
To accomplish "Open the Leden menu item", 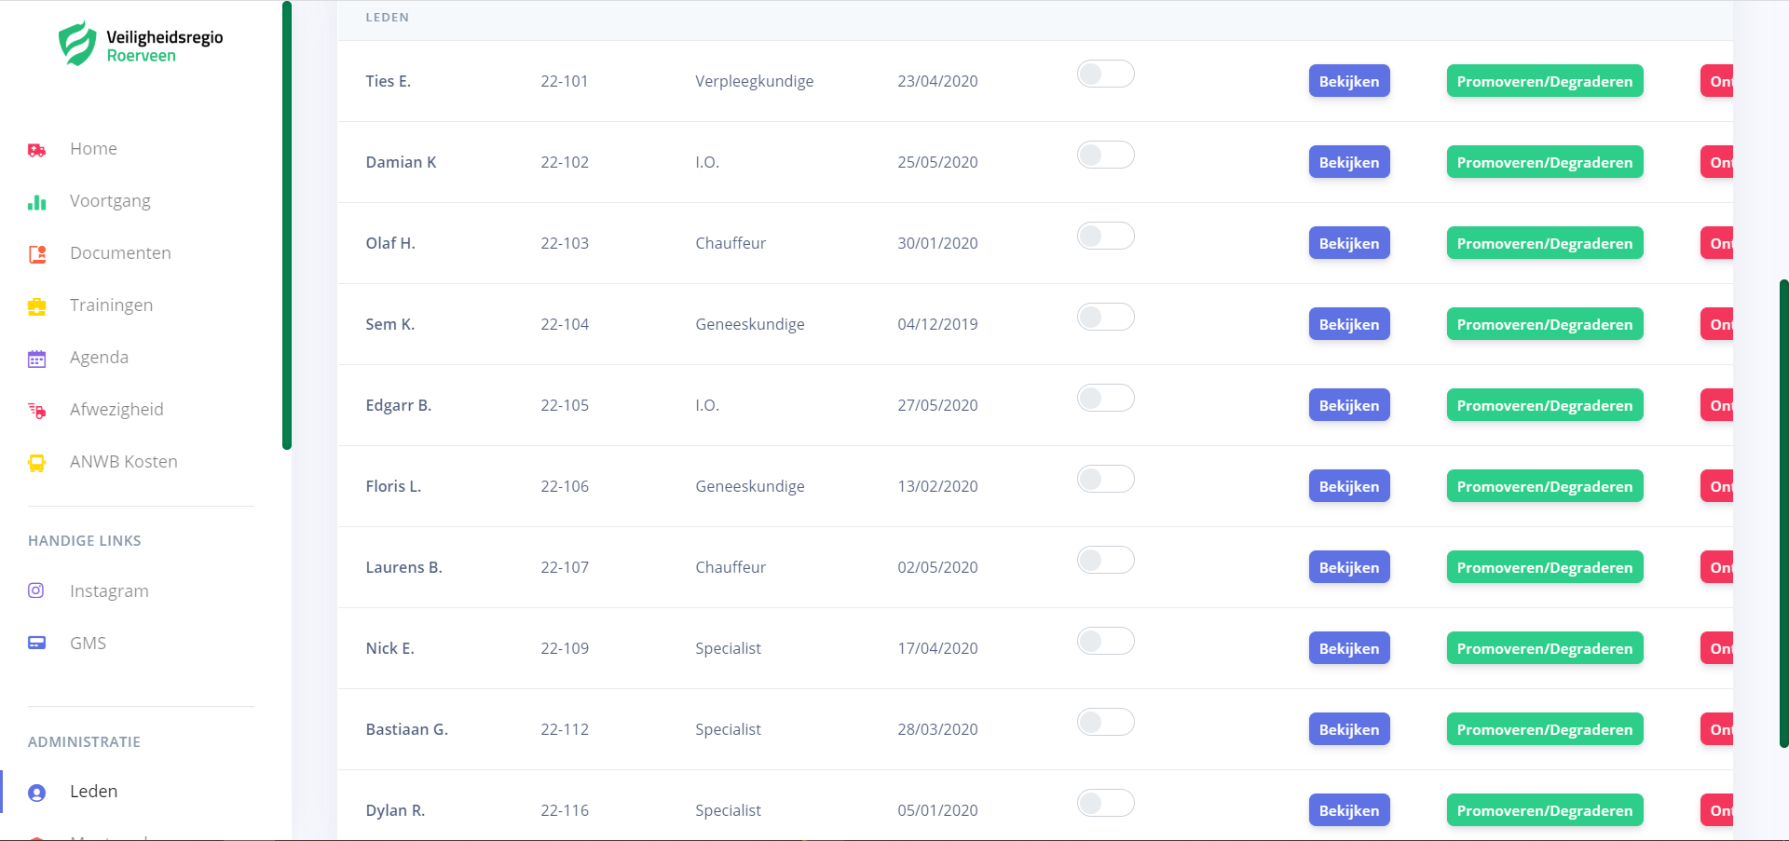I will coord(93,792).
